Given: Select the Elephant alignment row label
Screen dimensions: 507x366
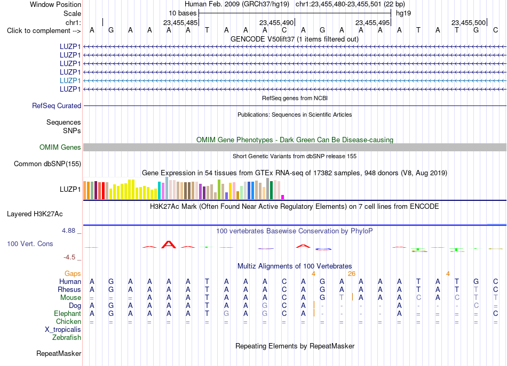Looking at the screenshot, I should pyautogui.click(x=67, y=314).
